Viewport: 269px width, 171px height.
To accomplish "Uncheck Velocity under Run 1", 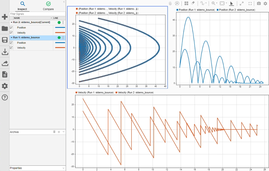I will tap(12, 48).
